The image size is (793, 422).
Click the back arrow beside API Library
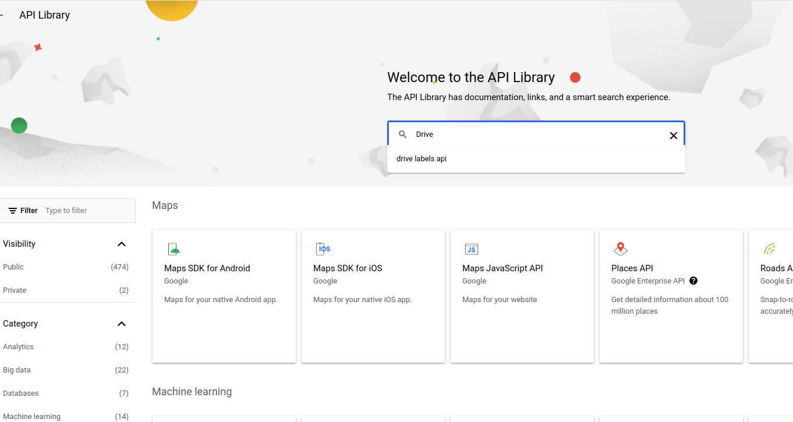point(2,15)
